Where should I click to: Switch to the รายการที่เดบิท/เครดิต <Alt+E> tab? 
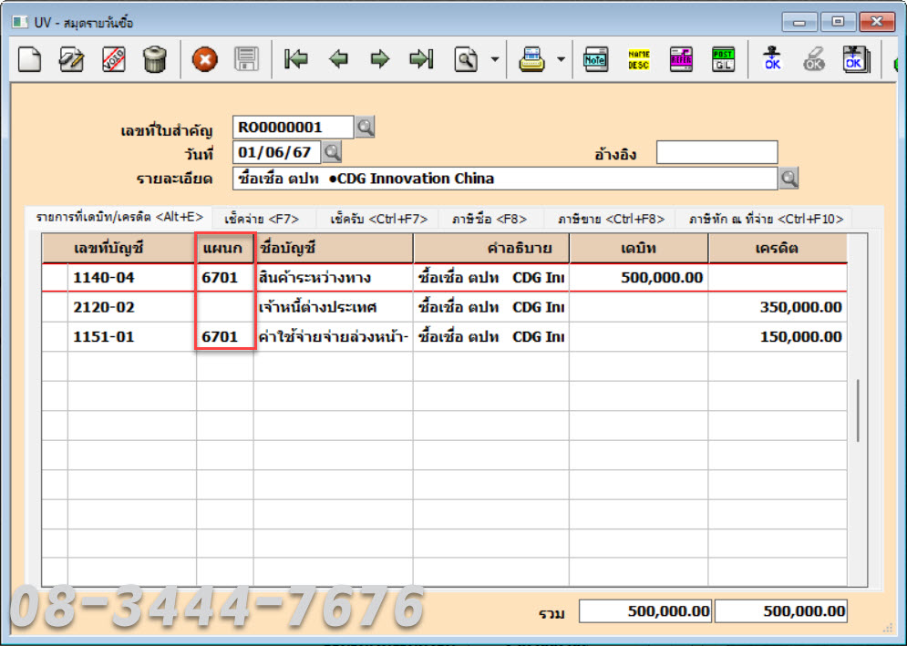(119, 218)
